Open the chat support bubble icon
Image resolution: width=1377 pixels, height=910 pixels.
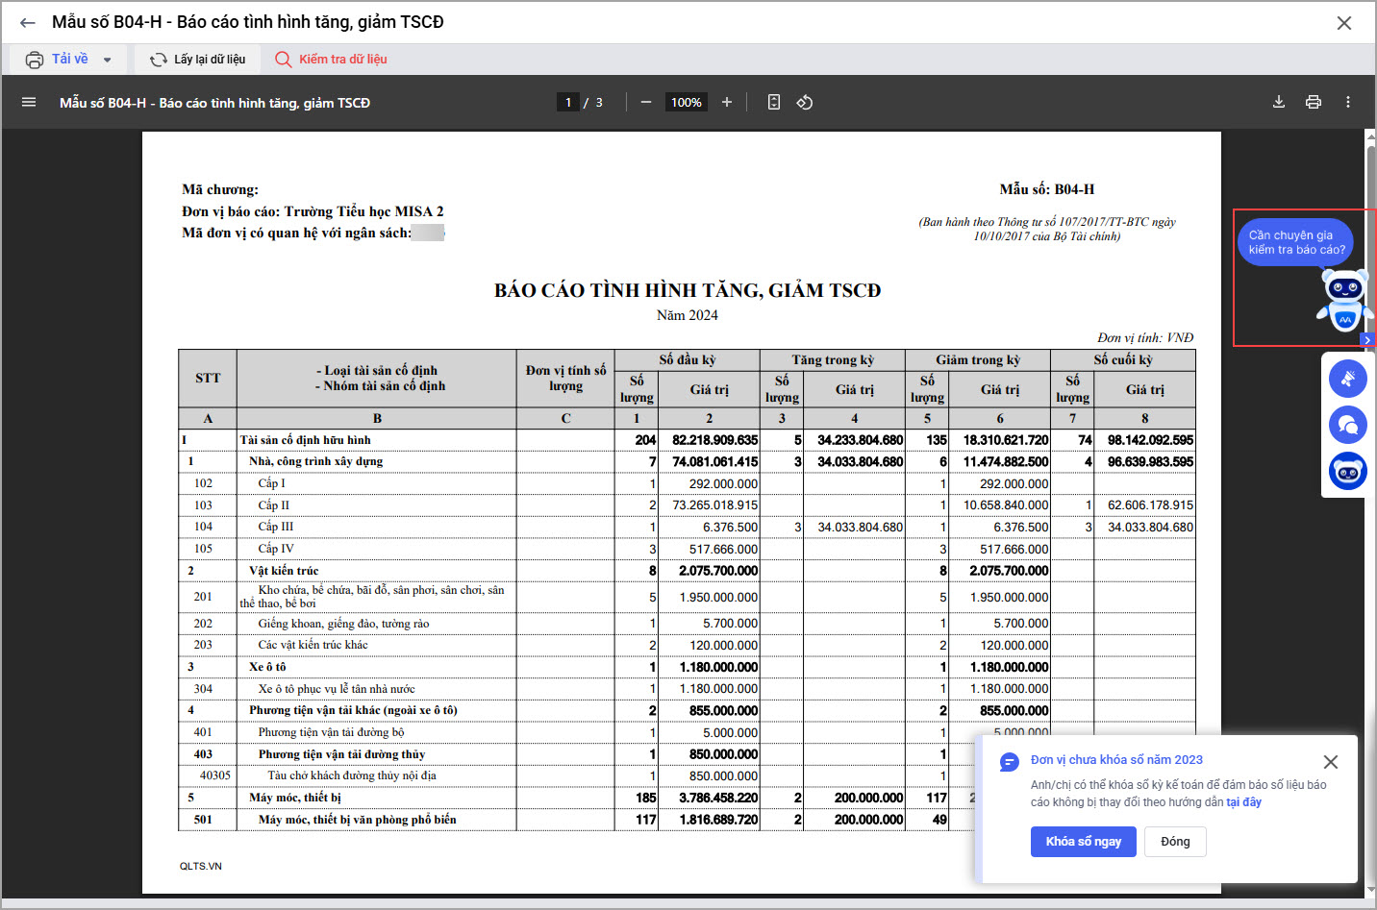coord(1348,425)
